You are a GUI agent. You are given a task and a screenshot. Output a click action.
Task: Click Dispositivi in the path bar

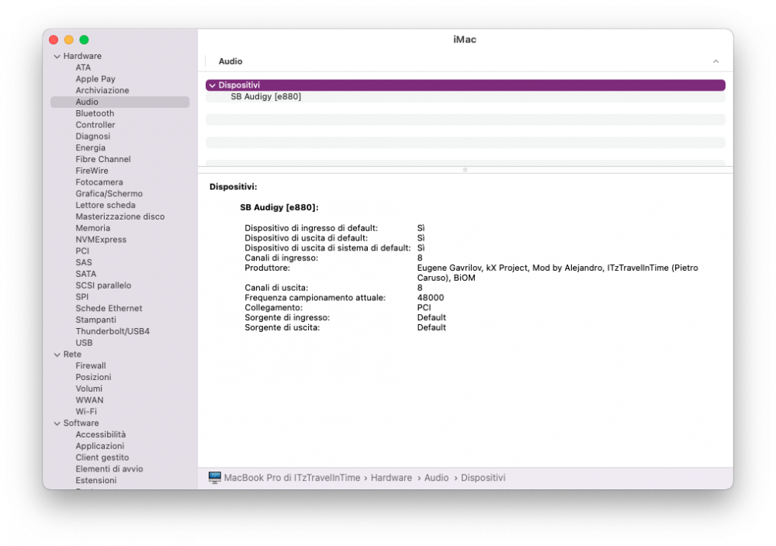pos(483,478)
